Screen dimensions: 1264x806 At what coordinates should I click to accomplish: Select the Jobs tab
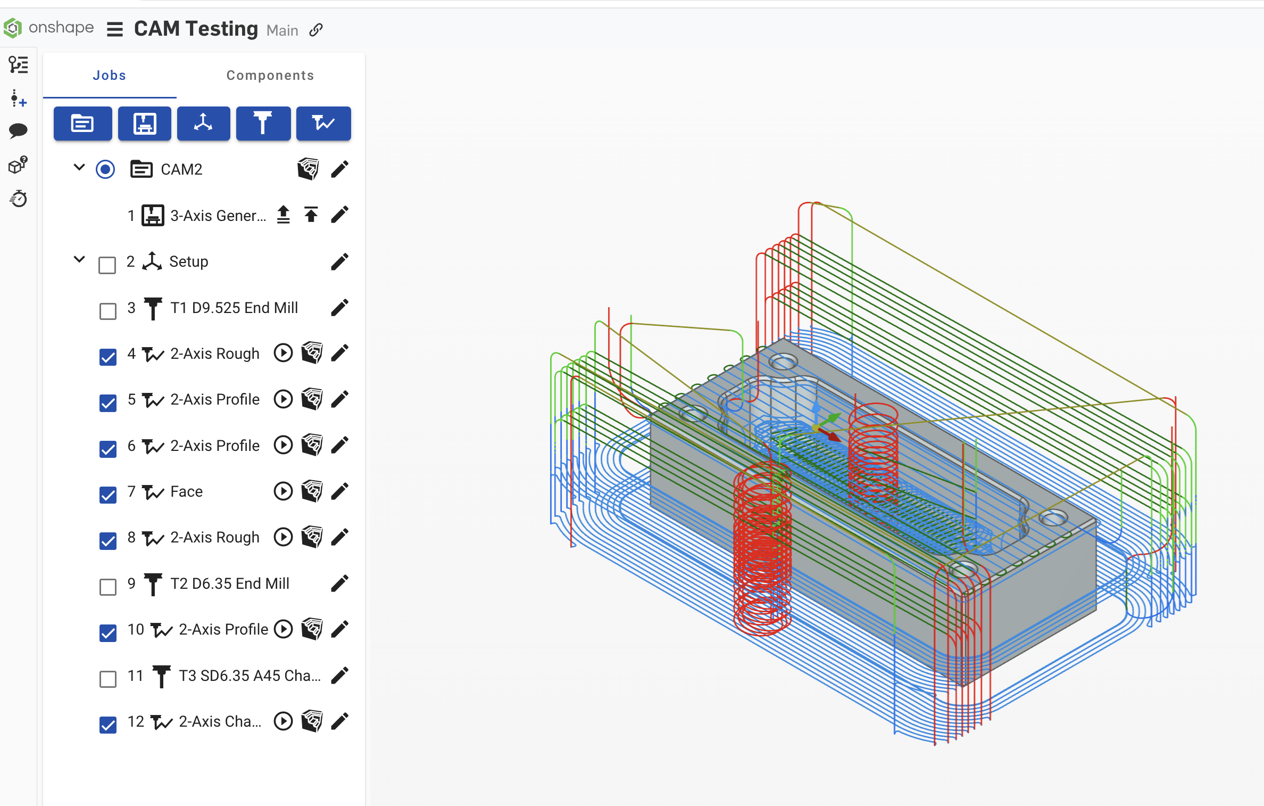pos(109,76)
